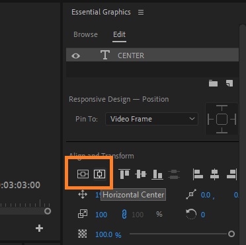Click the Essential Graphics panel title
The height and width of the screenshot is (245, 246).
(x=101, y=12)
